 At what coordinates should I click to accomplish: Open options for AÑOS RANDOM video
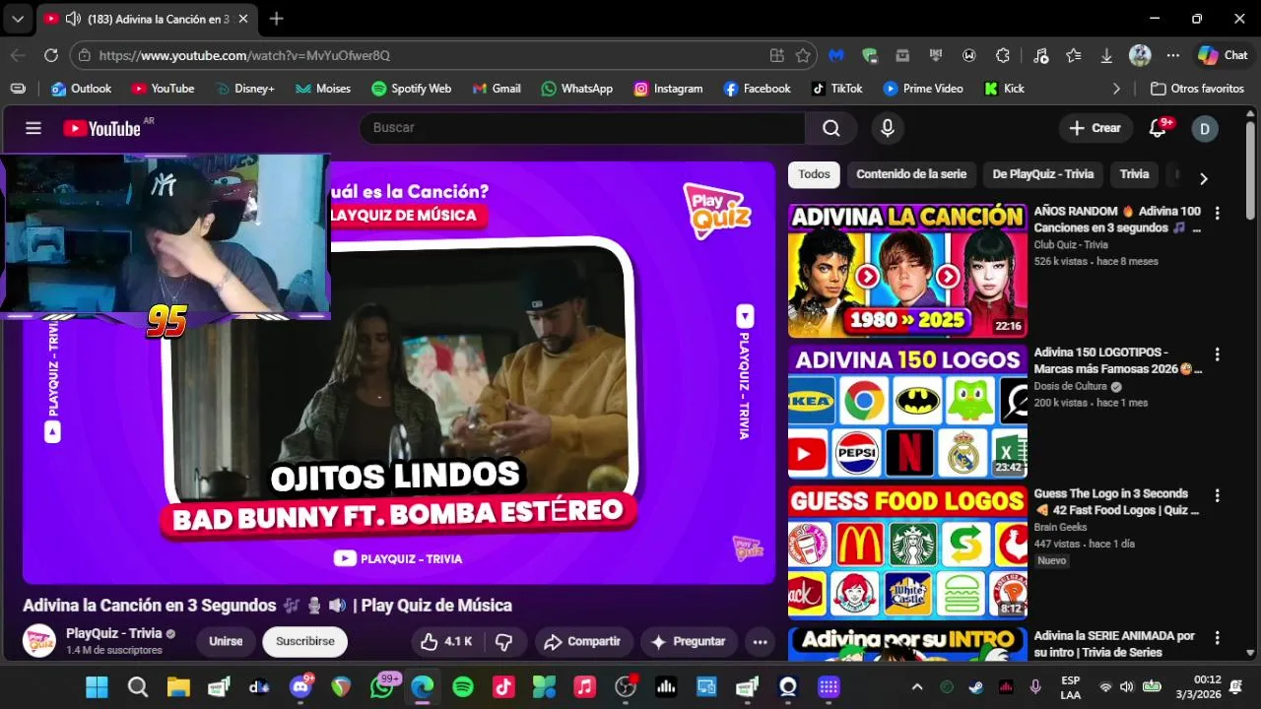coord(1218,213)
